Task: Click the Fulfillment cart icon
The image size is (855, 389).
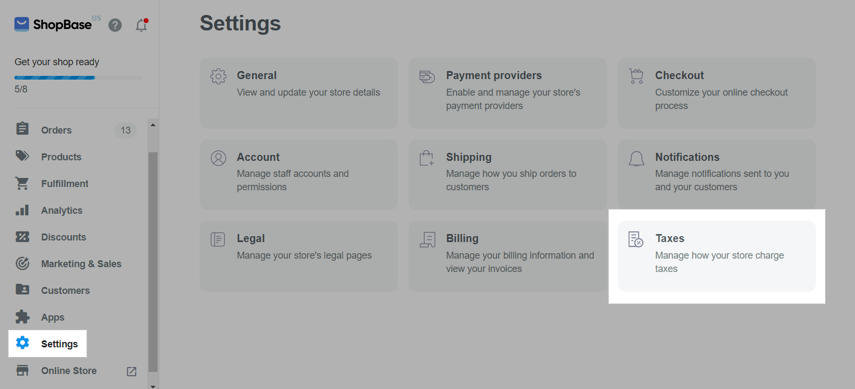Action: point(22,183)
